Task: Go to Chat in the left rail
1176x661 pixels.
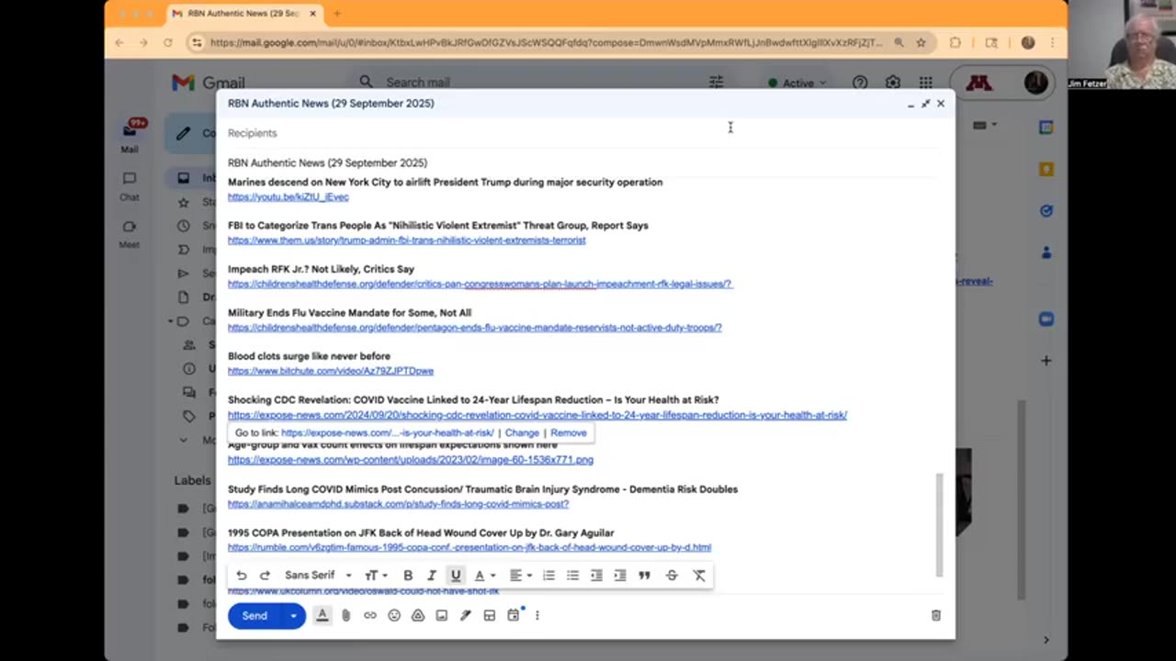Action: pos(130,185)
